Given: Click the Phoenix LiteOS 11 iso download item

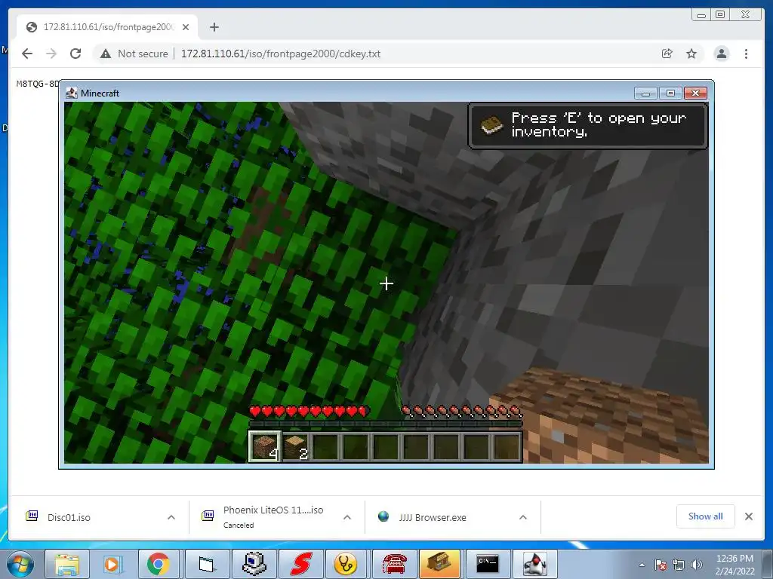Looking at the screenshot, I should 273,516.
